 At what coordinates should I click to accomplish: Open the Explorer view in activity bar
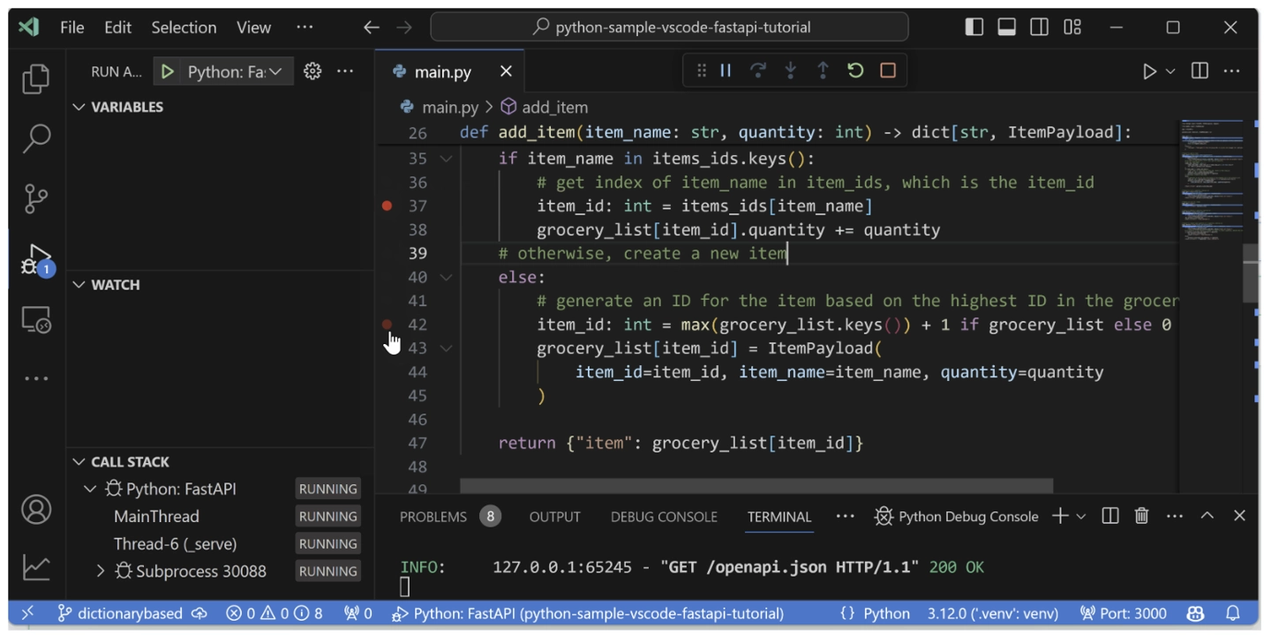coord(35,79)
